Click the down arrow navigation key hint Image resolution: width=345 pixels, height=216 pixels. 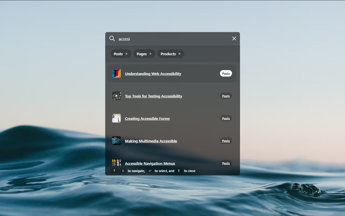pos(123,171)
